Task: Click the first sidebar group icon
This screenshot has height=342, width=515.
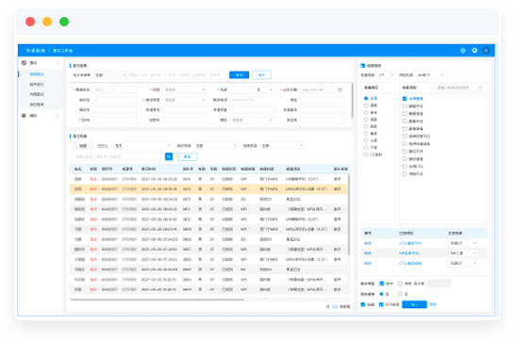Action: (24, 63)
